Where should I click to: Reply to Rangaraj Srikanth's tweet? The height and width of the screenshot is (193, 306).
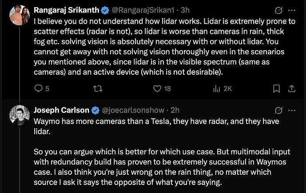pos(39,89)
